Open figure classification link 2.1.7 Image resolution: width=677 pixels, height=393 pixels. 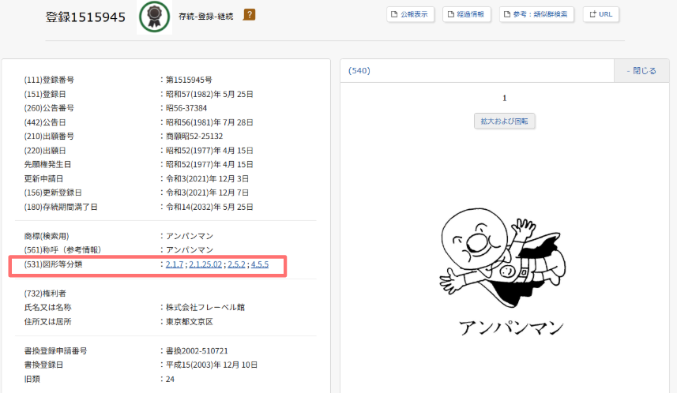[175, 264]
